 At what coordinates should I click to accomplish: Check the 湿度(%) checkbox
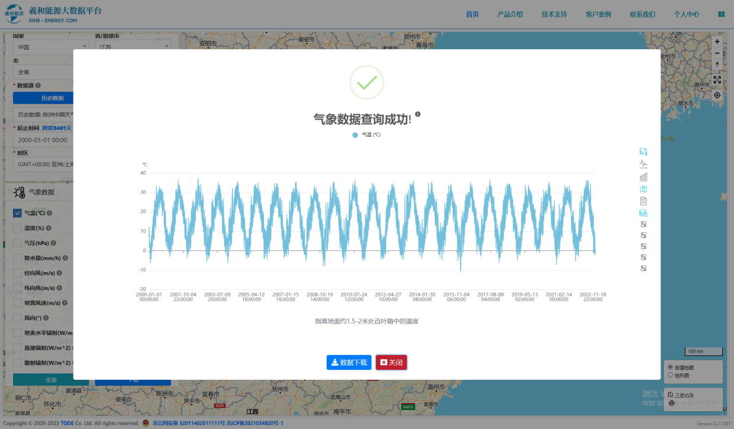pyautogui.click(x=17, y=228)
